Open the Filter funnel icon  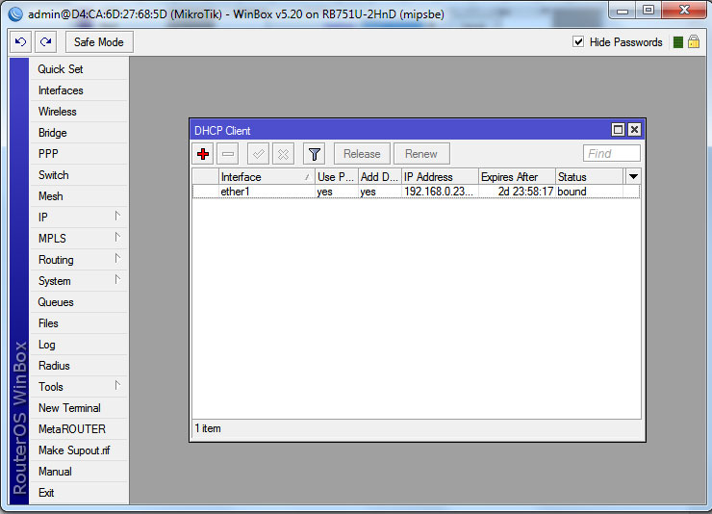point(314,154)
